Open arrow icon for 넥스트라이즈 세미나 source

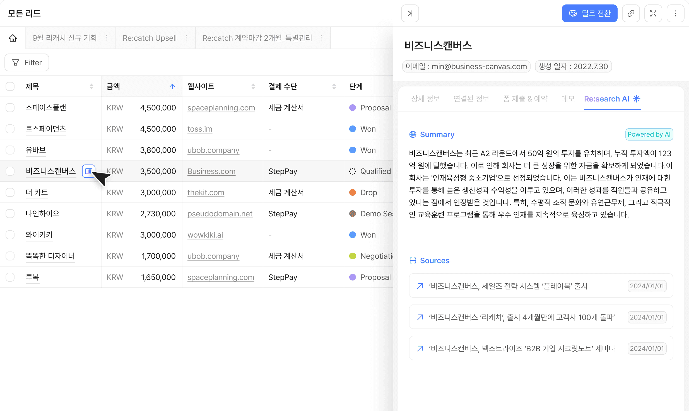pyautogui.click(x=420, y=348)
